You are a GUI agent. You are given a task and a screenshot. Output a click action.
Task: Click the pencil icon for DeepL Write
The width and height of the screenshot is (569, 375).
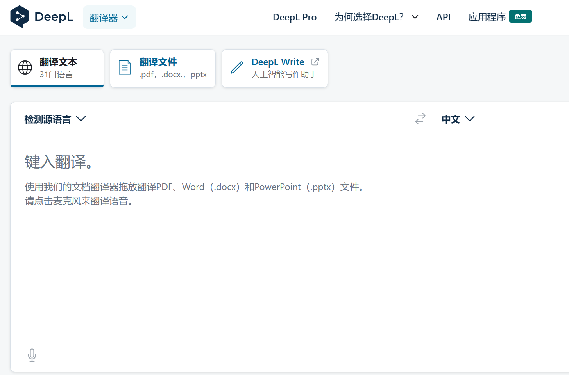coord(237,68)
